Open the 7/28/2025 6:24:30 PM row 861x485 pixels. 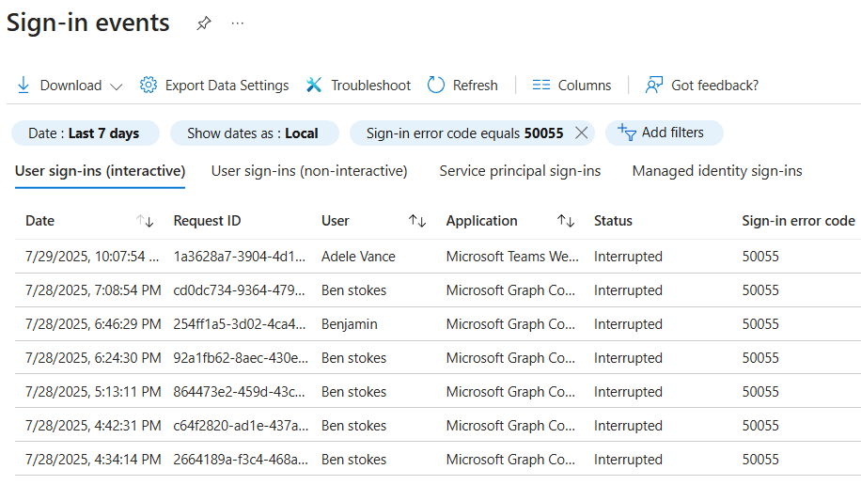pyautogui.click(x=438, y=358)
